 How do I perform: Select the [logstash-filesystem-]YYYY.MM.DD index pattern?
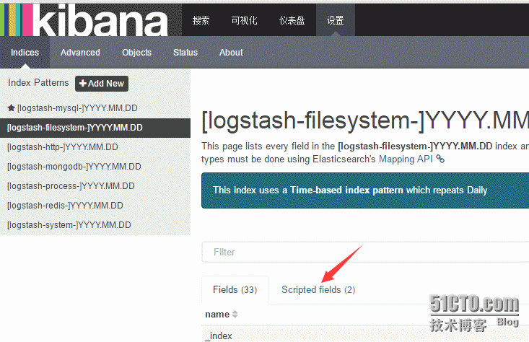[x=95, y=128]
